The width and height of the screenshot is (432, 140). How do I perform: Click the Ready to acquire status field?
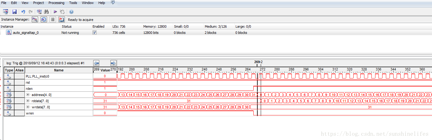point(81,20)
